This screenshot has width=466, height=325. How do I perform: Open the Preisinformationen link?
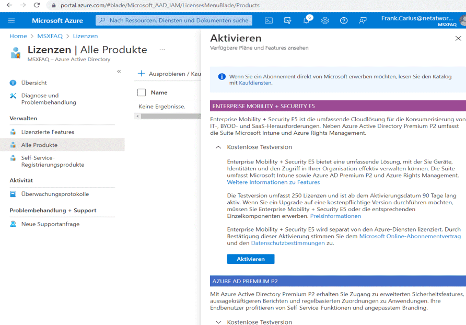click(x=335, y=216)
